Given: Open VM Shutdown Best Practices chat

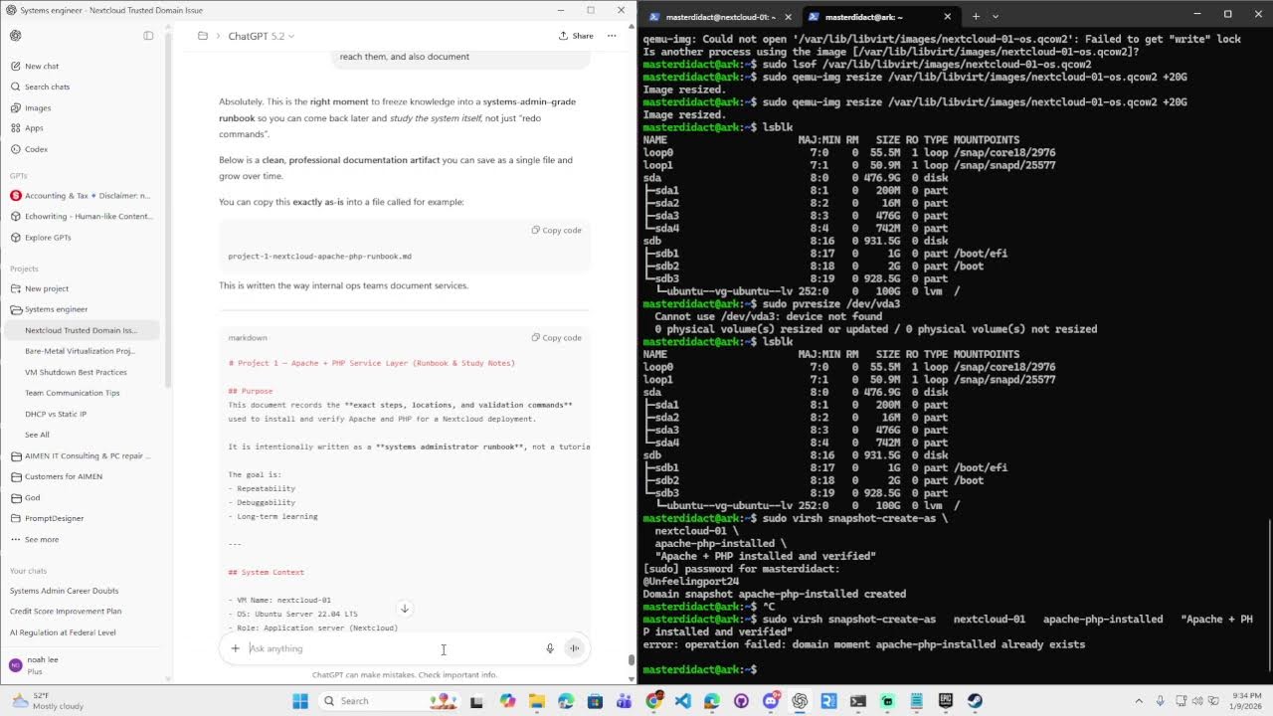Looking at the screenshot, I should click(76, 372).
